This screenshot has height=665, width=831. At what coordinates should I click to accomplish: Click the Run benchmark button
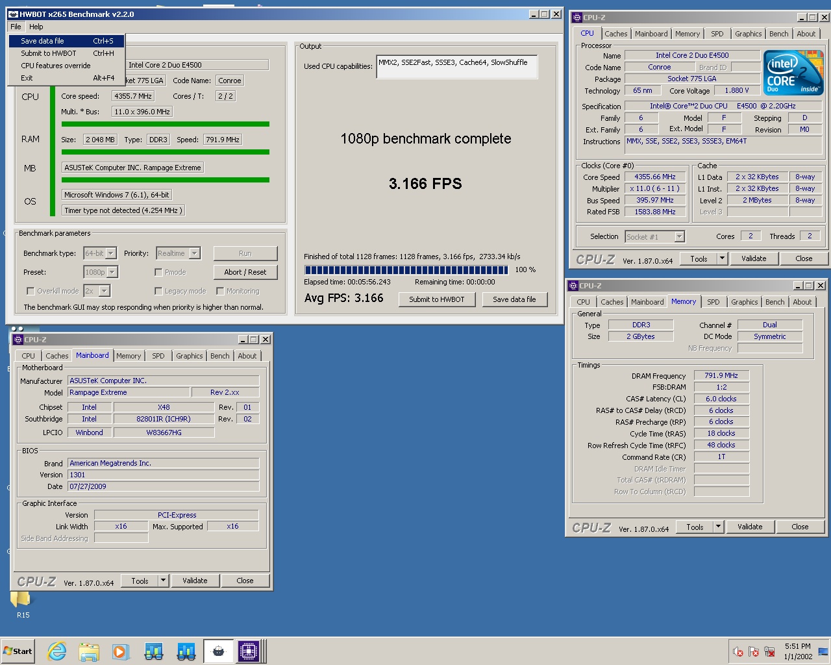[x=245, y=253]
